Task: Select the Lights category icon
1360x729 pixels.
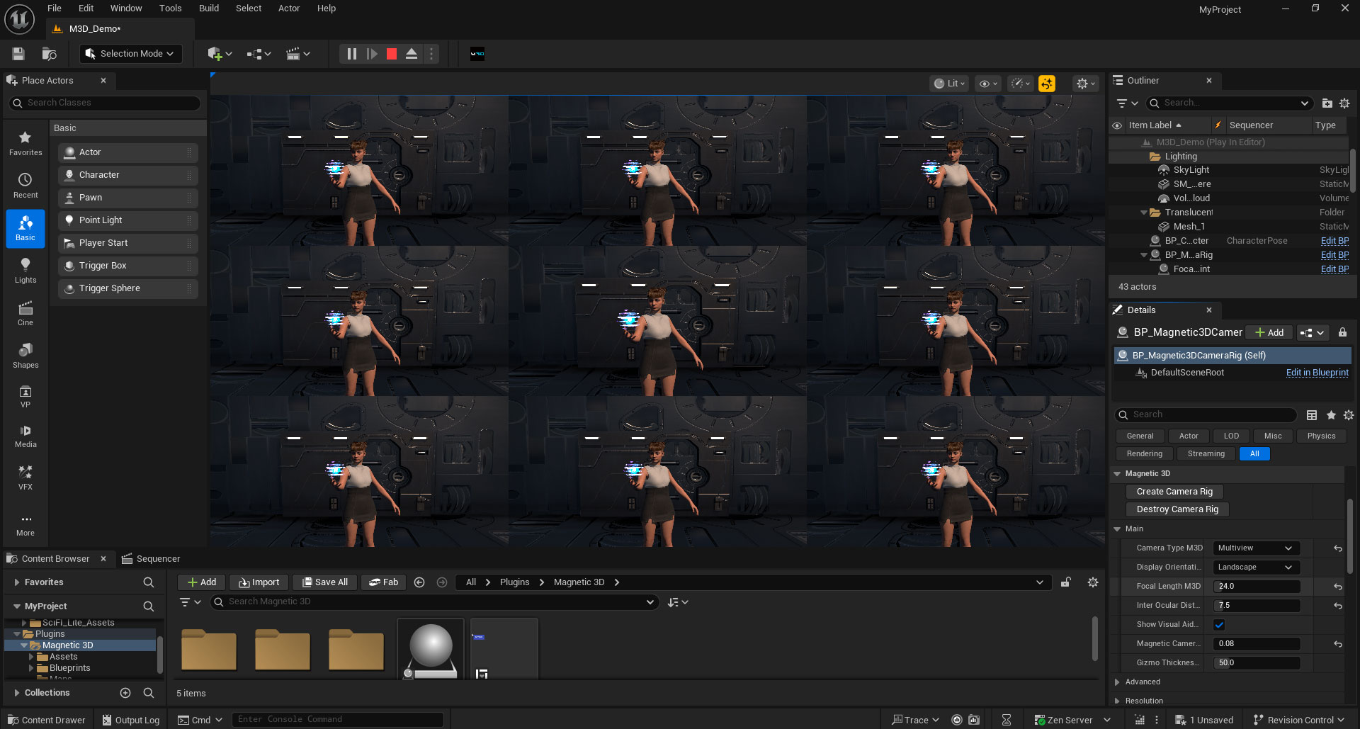Action: [25, 271]
